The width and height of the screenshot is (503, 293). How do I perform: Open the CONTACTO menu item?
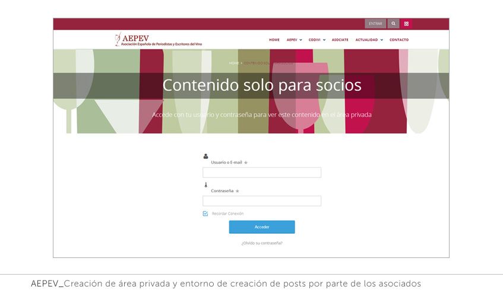pos(399,40)
